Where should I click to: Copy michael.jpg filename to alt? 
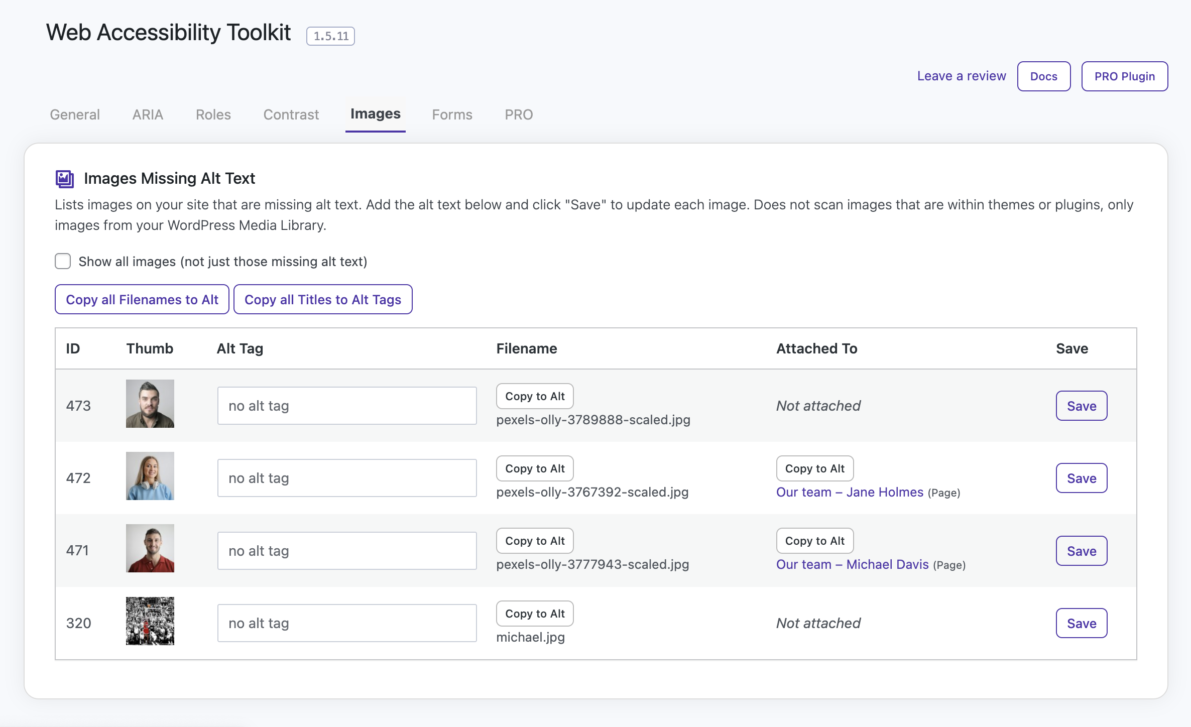[534, 614]
